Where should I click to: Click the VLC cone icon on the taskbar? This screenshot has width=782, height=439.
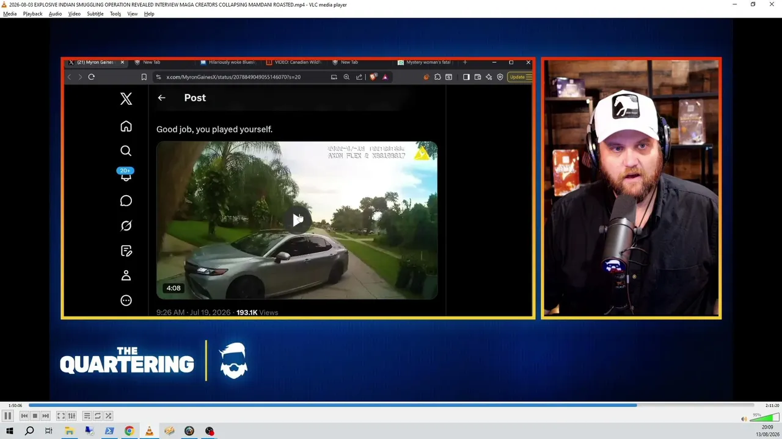[x=150, y=431]
